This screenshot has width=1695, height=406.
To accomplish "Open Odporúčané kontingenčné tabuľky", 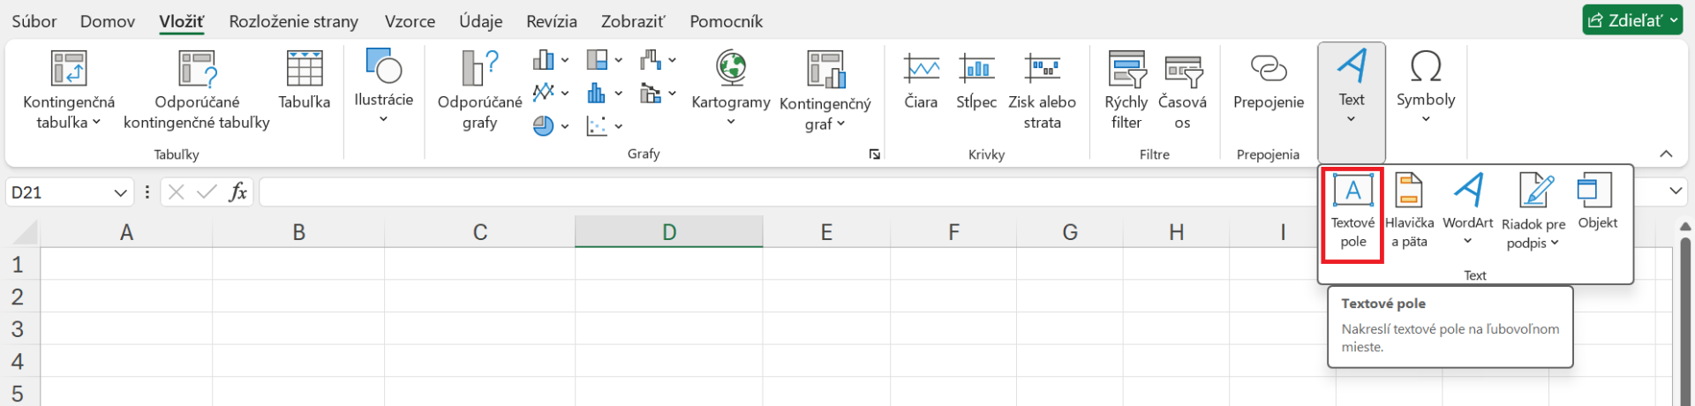I will click(x=197, y=89).
